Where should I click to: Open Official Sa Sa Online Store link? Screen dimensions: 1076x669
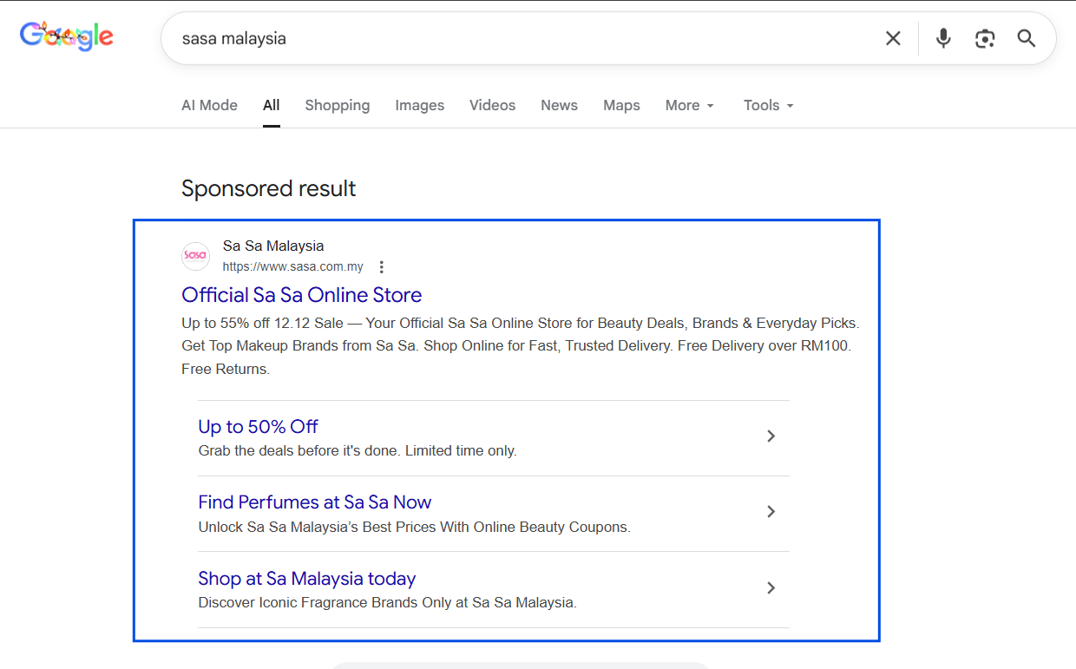click(302, 295)
